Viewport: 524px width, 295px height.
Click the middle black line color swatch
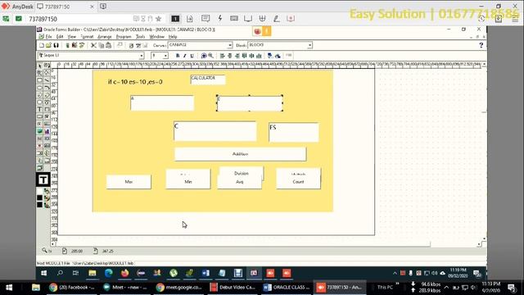[39, 198]
